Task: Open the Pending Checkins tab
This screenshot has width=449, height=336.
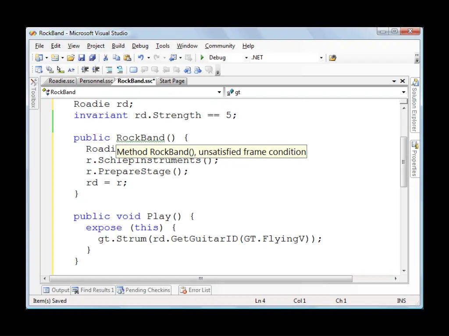Action: coord(143,290)
